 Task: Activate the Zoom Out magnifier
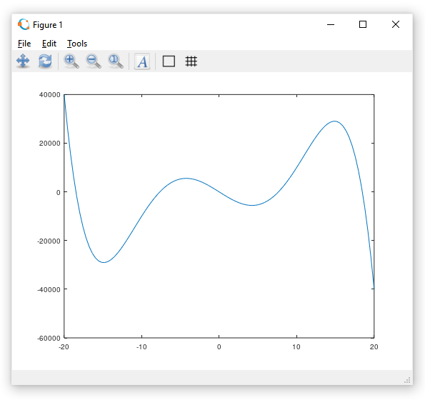(94, 61)
